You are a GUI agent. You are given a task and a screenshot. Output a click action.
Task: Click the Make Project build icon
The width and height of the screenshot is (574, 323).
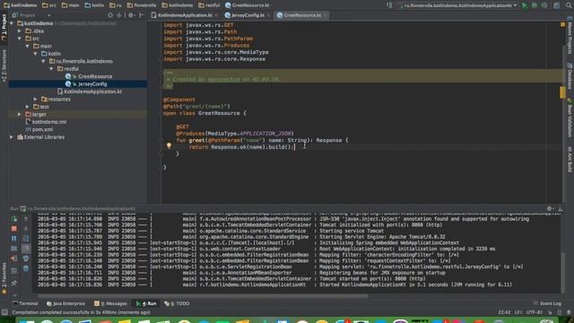pos(389,5)
